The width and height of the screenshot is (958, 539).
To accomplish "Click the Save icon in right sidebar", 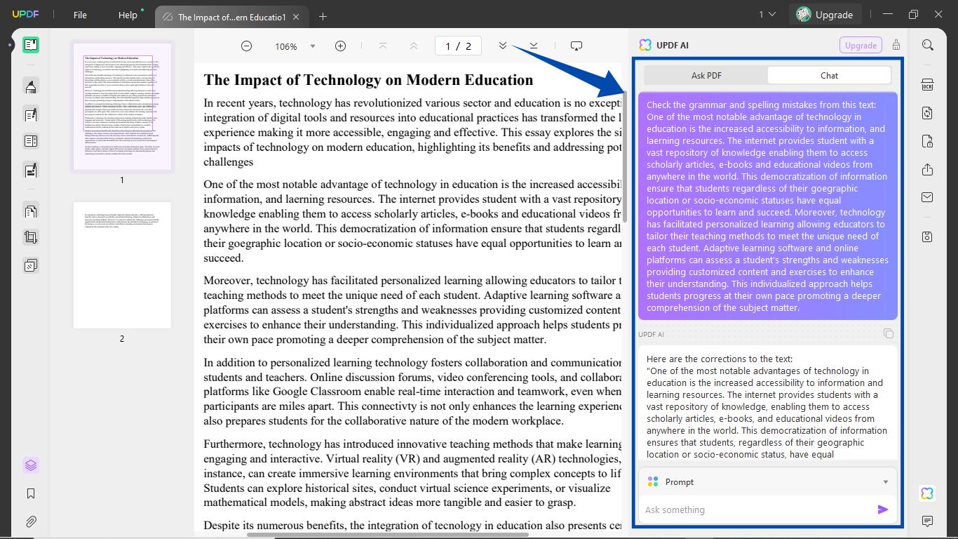I will pyautogui.click(x=926, y=237).
